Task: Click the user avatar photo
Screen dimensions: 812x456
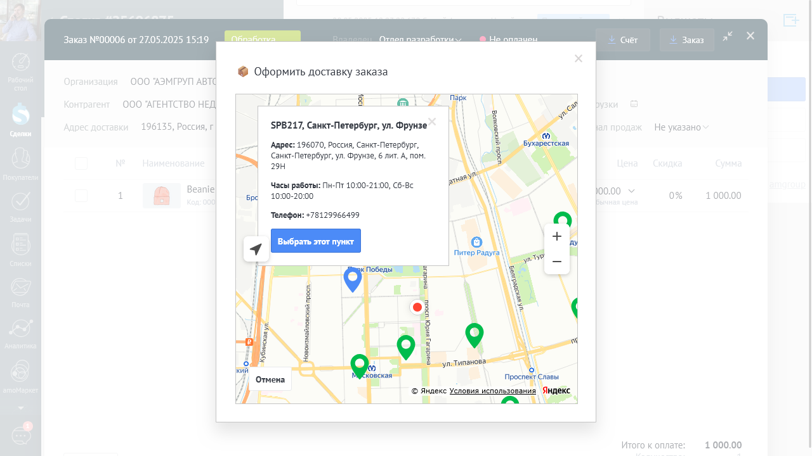Action: click(21, 20)
